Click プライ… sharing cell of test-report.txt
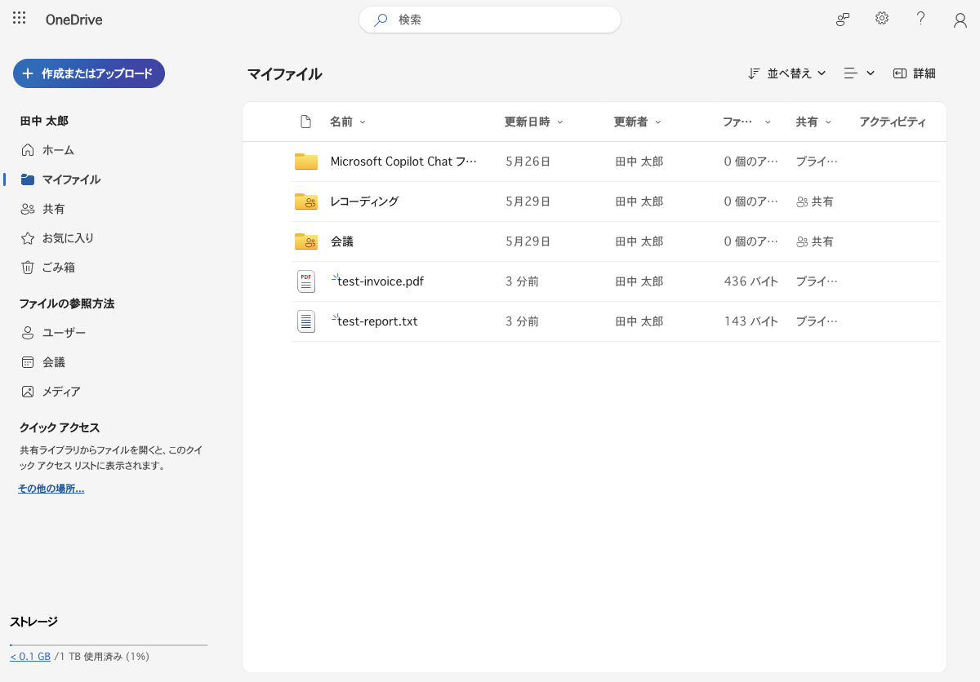 [817, 321]
